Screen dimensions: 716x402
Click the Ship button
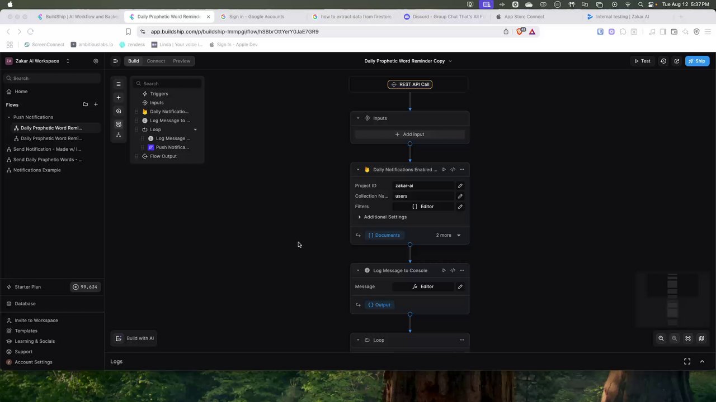pos(697,61)
